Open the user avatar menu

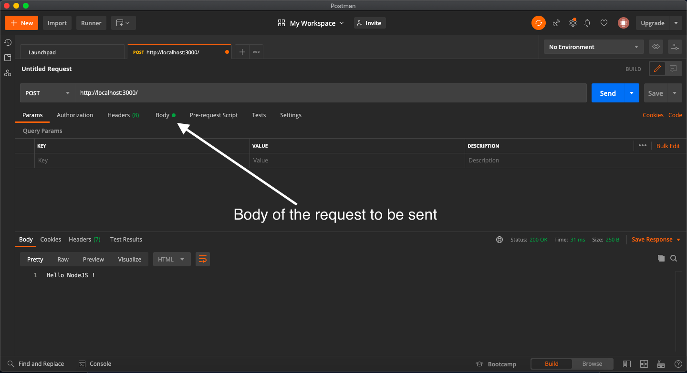pos(623,23)
